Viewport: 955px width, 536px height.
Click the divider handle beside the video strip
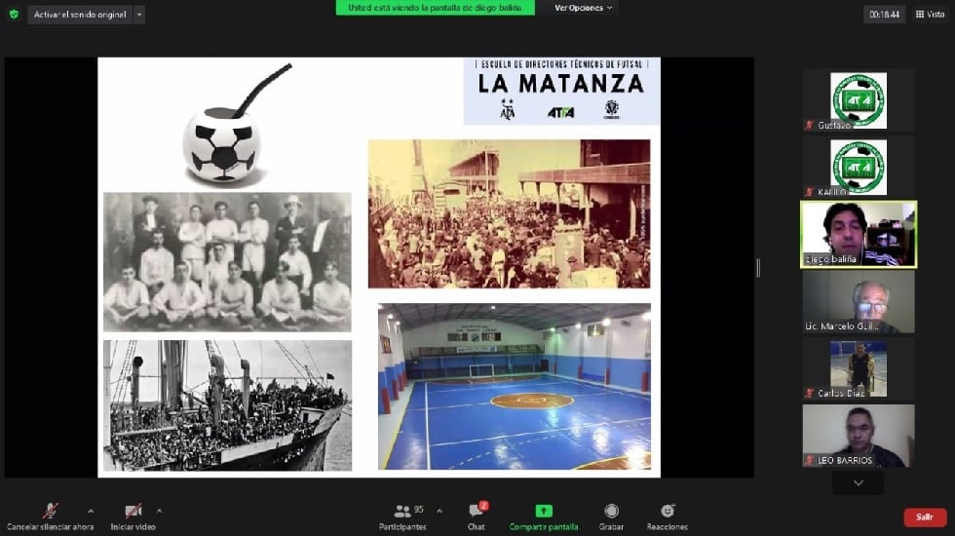click(x=758, y=267)
